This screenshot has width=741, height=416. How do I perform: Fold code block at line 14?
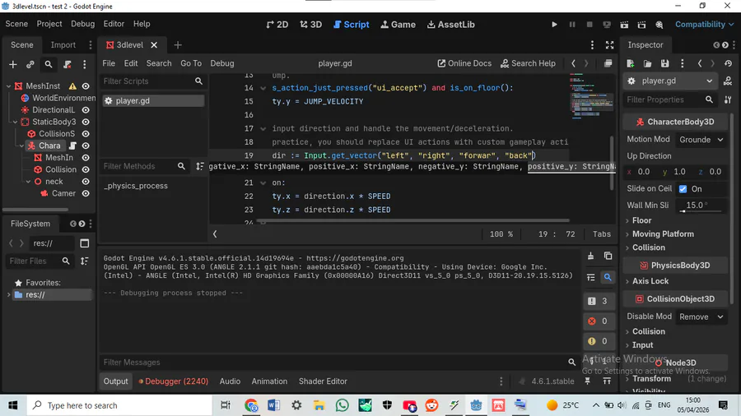coord(263,88)
